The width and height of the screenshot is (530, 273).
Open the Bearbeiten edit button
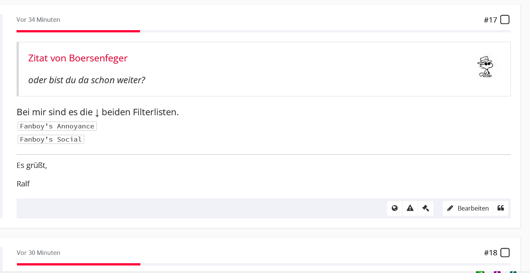[x=468, y=208]
